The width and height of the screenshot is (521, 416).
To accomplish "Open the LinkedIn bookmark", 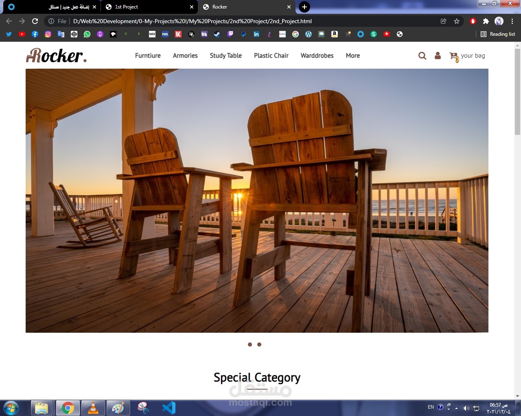I will tap(256, 34).
